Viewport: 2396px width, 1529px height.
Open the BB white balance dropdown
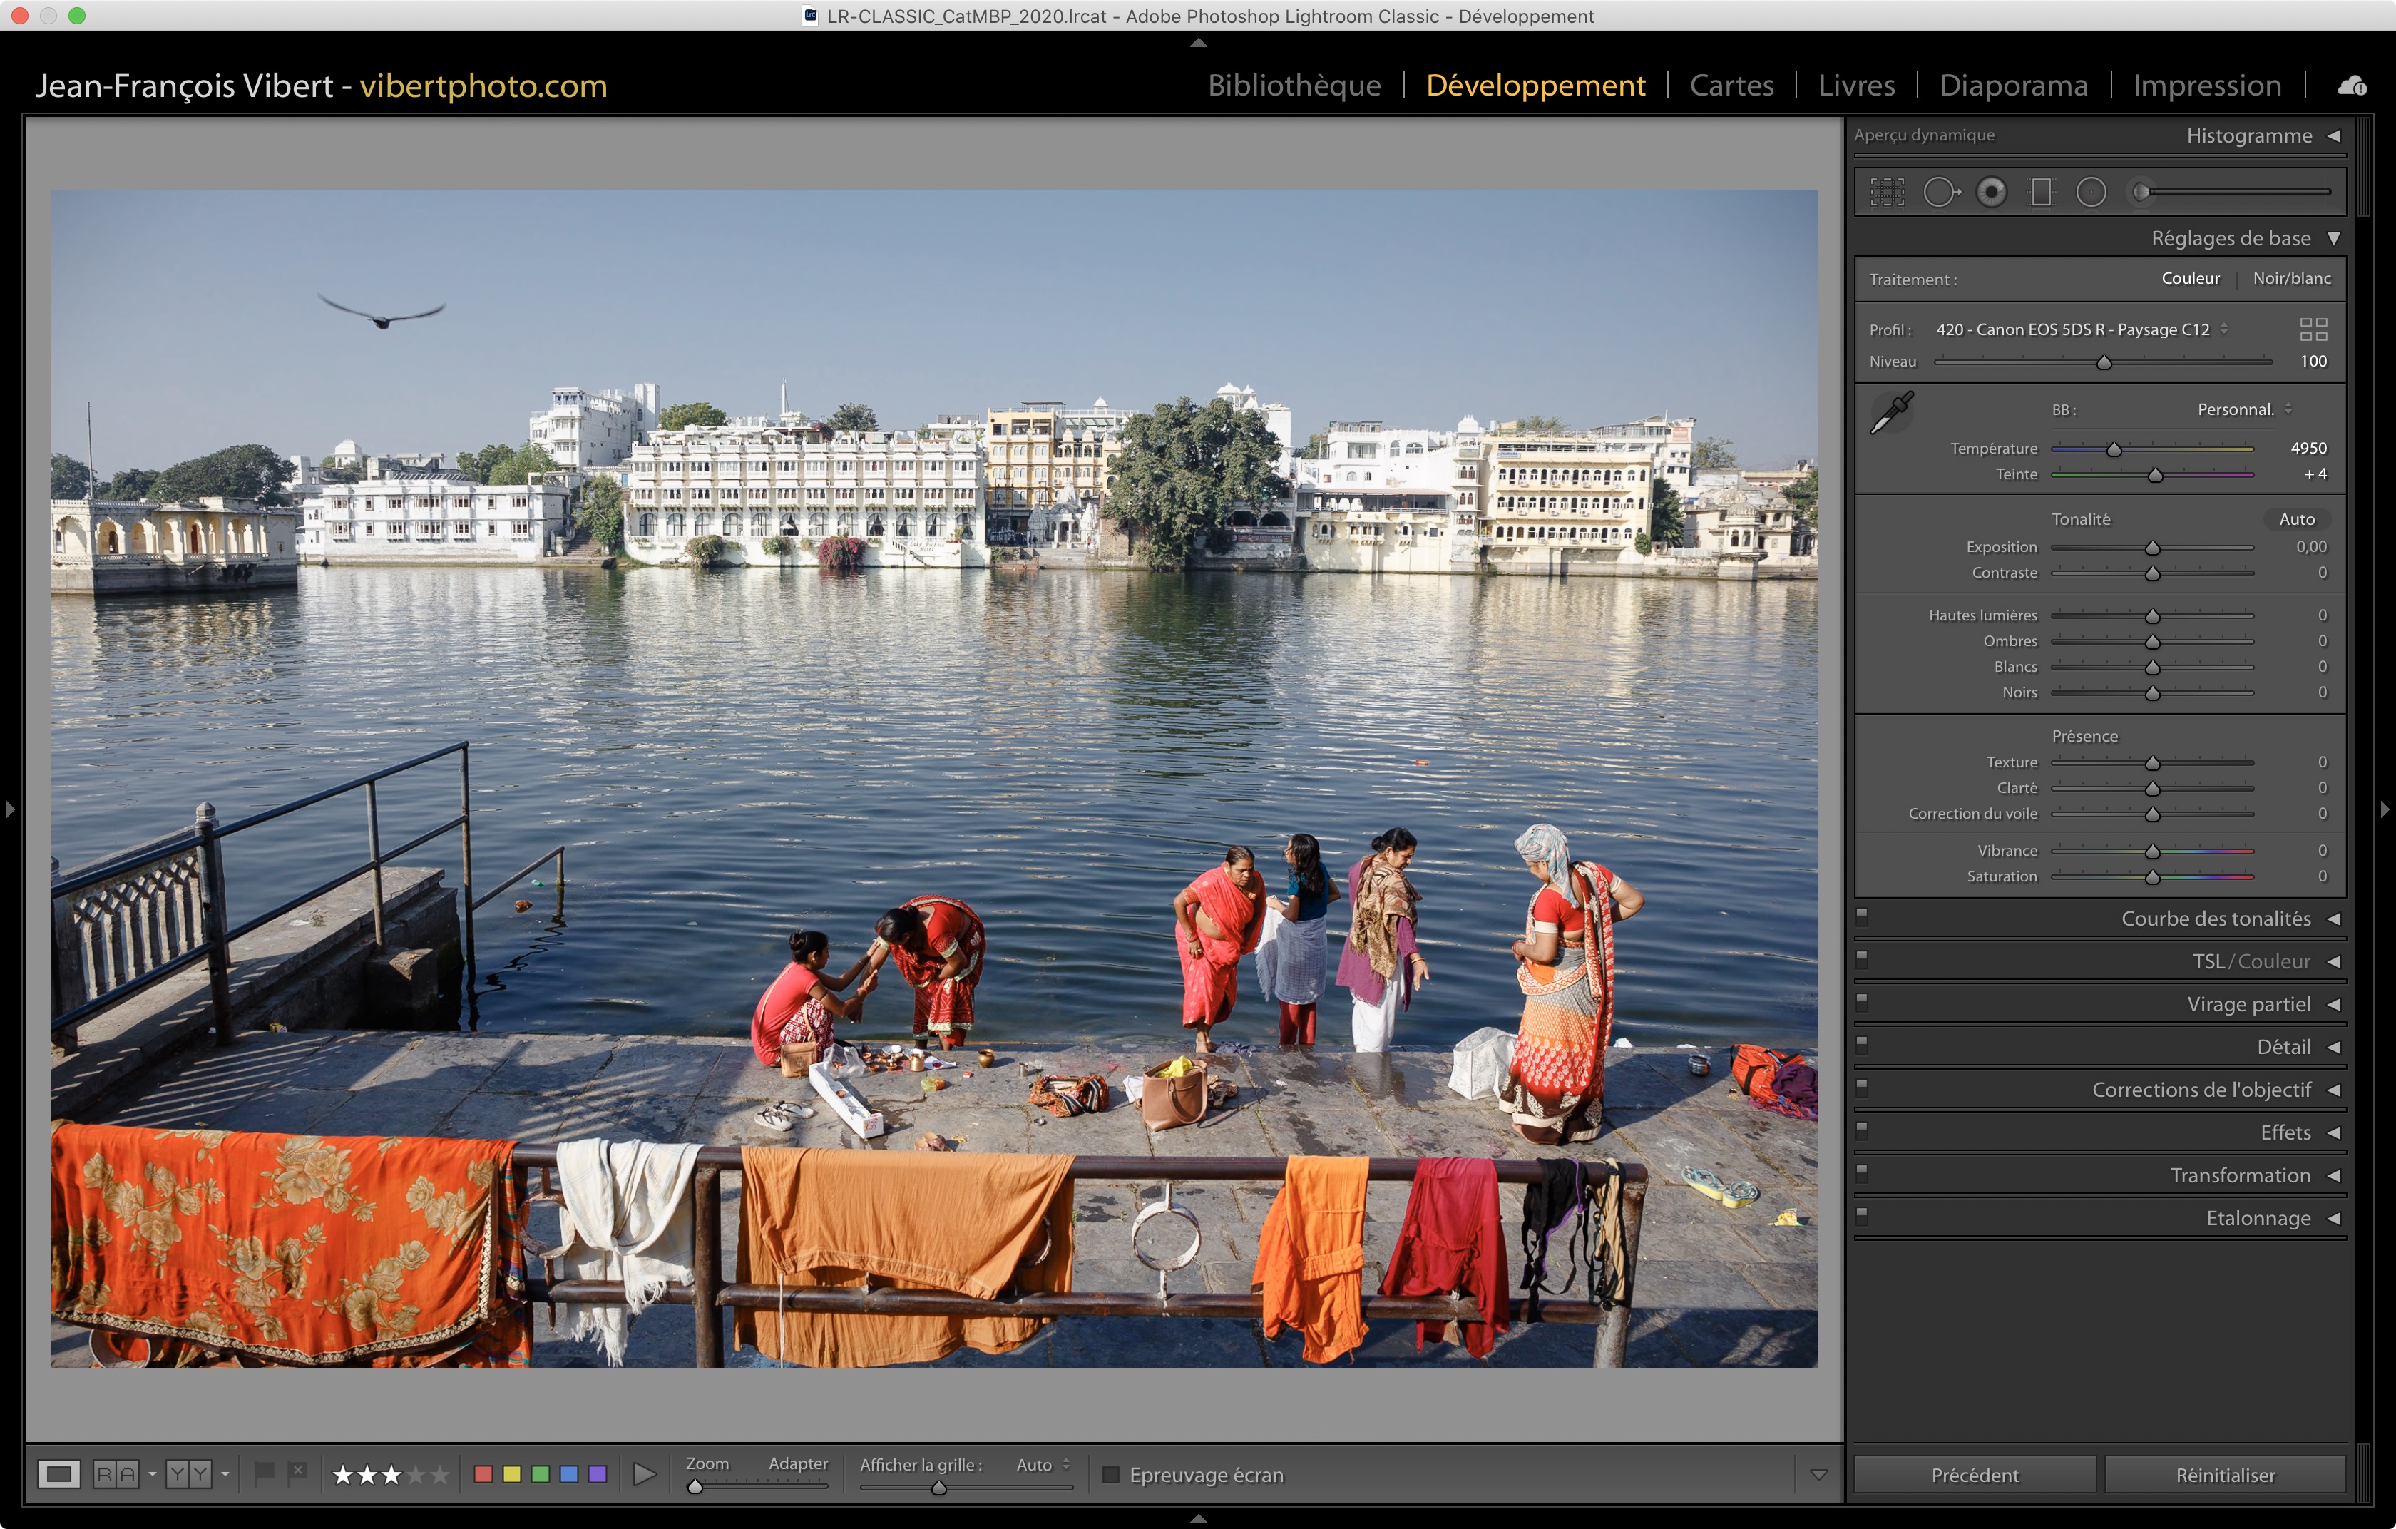2243,410
